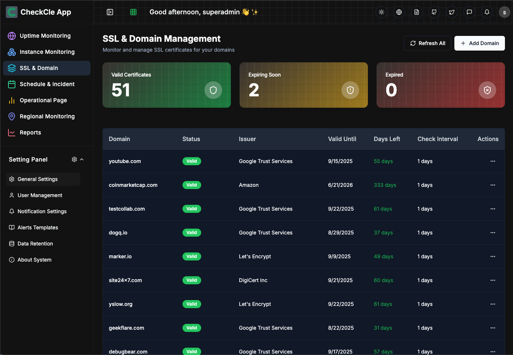Open the Twitter icon in the header
This screenshot has height=355, width=513.
[451, 12]
